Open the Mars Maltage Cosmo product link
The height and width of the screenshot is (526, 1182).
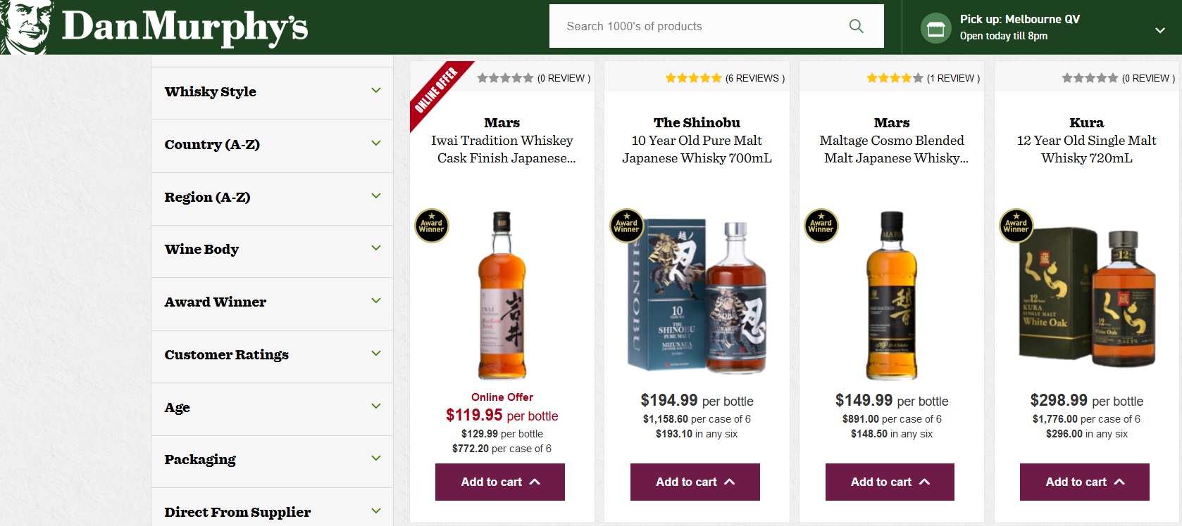pos(892,141)
